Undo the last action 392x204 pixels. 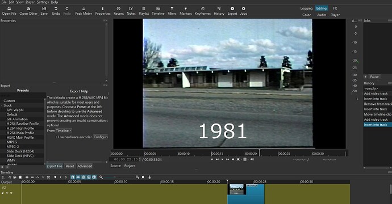(56, 11)
